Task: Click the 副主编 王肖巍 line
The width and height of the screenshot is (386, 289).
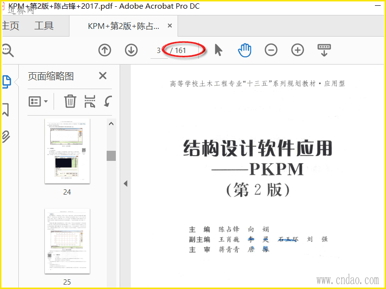Action: pyautogui.click(x=258, y=239)
